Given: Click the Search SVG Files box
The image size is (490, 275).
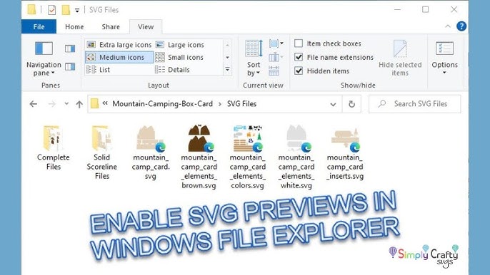Looking at the screenshot, I should [x=415, y=104].
